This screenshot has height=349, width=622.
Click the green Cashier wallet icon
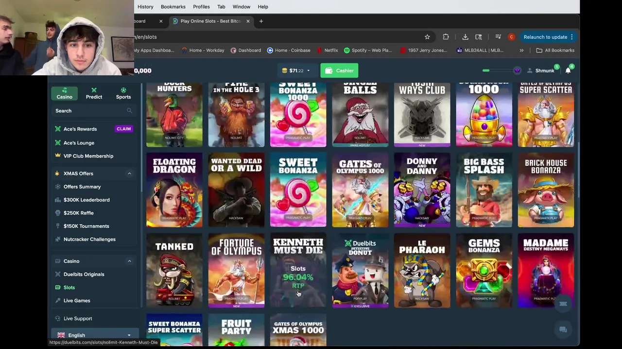click(x=329, y=71)
